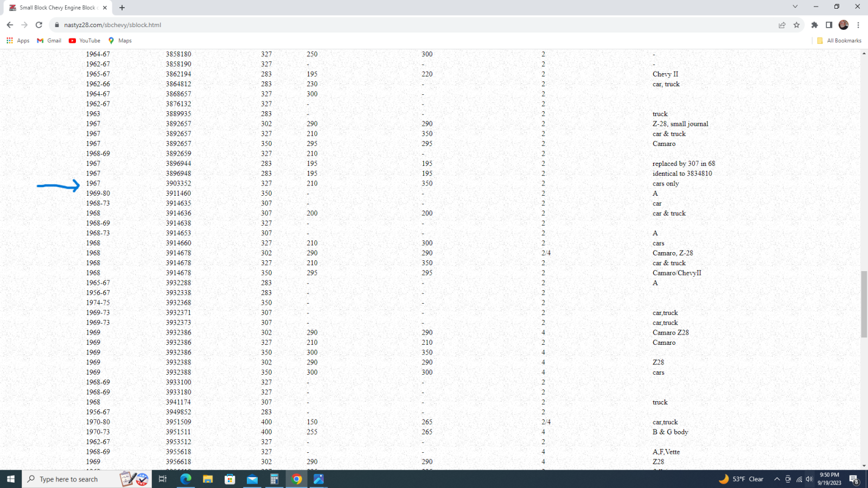Click the year range 1970-80
This screenshot has width=868, height=488.
point(98,422)
